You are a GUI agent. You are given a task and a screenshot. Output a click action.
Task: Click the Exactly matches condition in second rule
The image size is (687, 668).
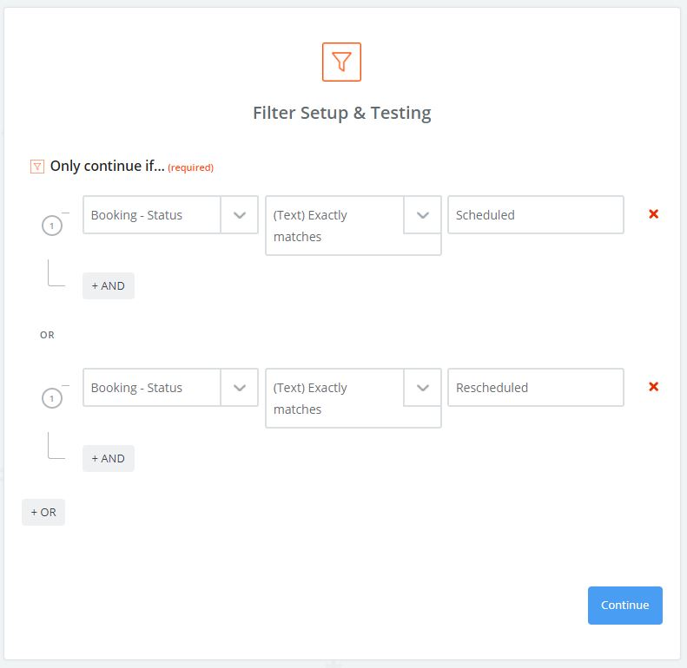pos(334,398)
